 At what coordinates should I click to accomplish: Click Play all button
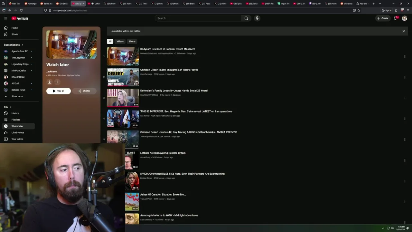click(x=59, y=91)
